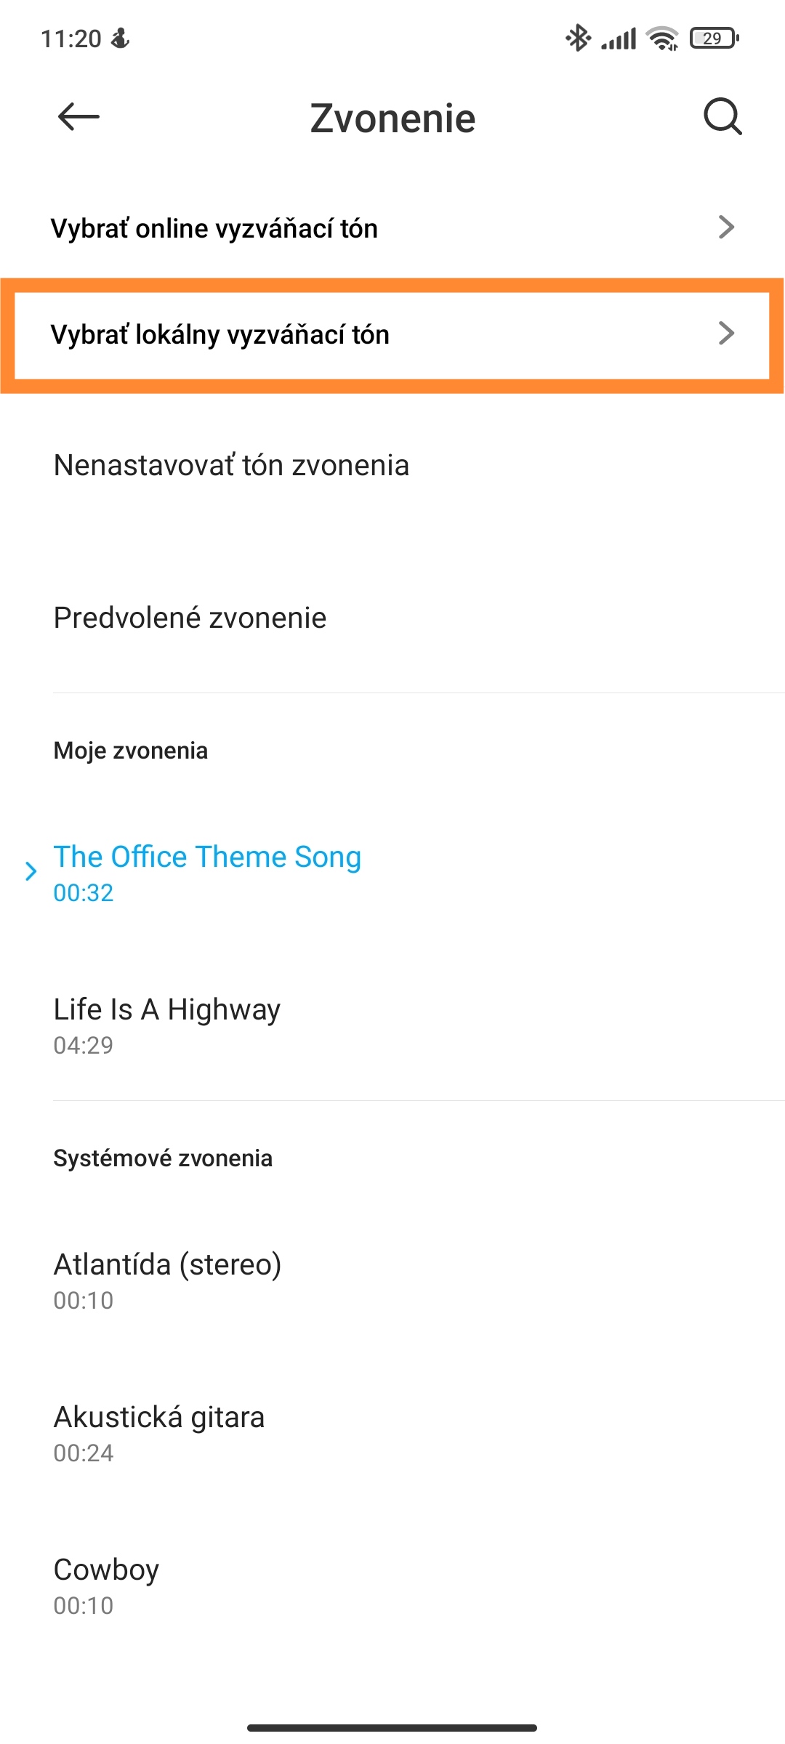Open Vybrať lokálny vyzváňací tón
The image size is (785, 1744).
(x=392, y=335)
